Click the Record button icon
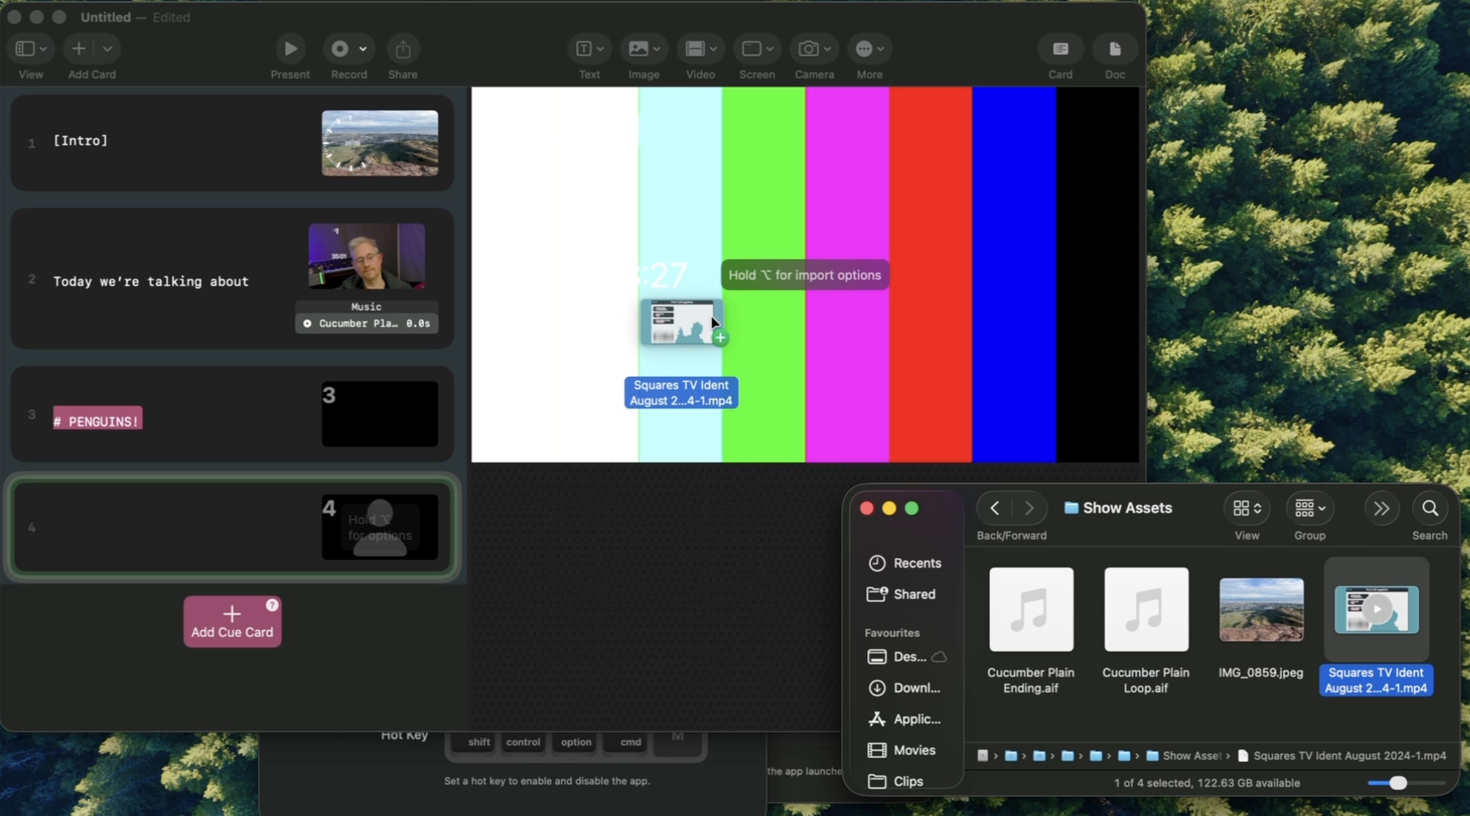This screenshot has width=1470, height=816. click(340, 49)
